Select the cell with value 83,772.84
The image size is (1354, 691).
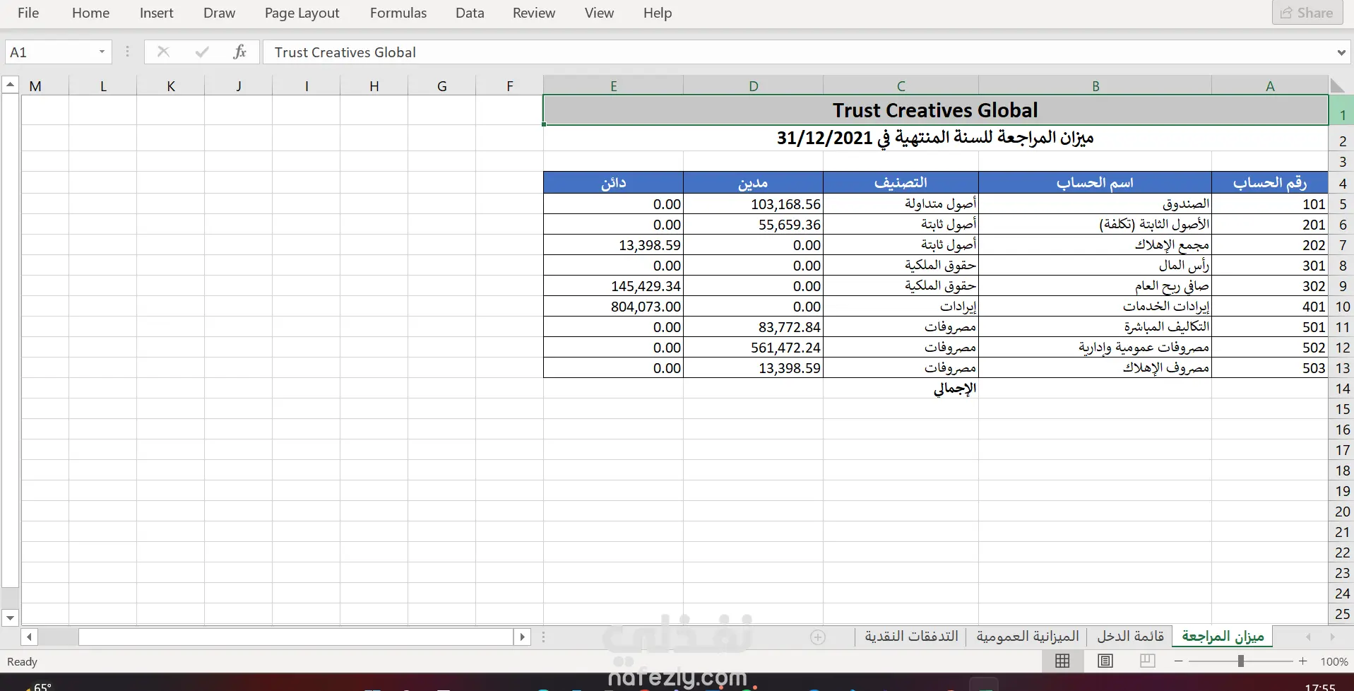753,327
